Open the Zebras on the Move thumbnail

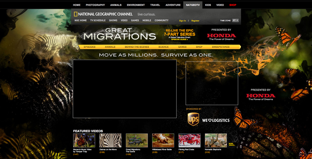tap(111, 140)
